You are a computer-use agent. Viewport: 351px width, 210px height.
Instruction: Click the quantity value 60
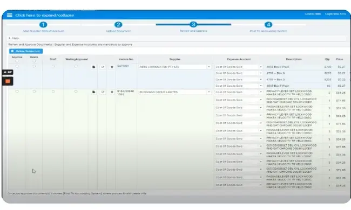(328, 86)
